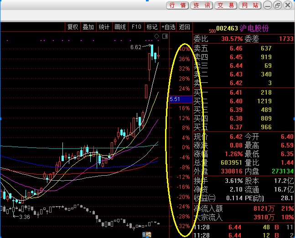Screen dimensions: 295x238
Task: Click the blue 5.51 price marker
Action: click(175, 99)
